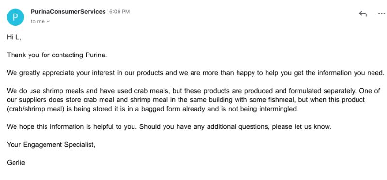The width and height of the screenshot is (387, 180).
Task: Click the 'We greatly appreciate your interest' paragraph
Action: [x=196, y=73]
